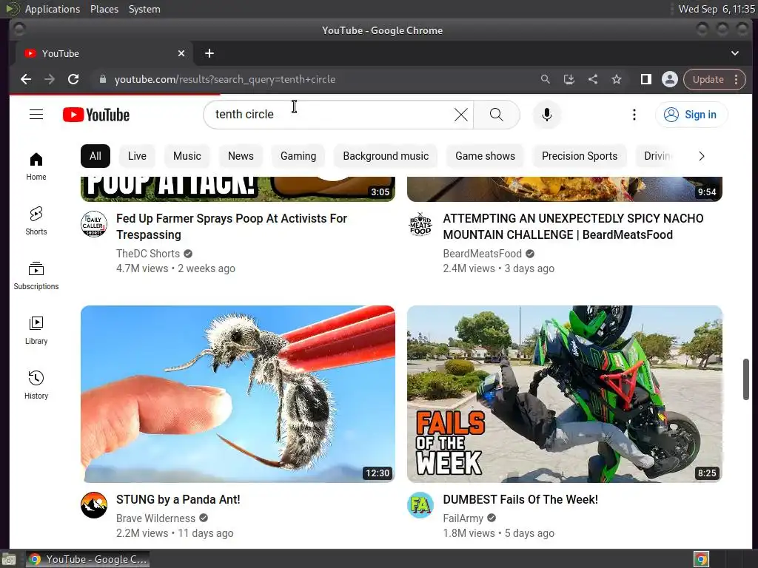758x568 pixels.
Task: Select the Music filter chip
Action: [187, 156]
